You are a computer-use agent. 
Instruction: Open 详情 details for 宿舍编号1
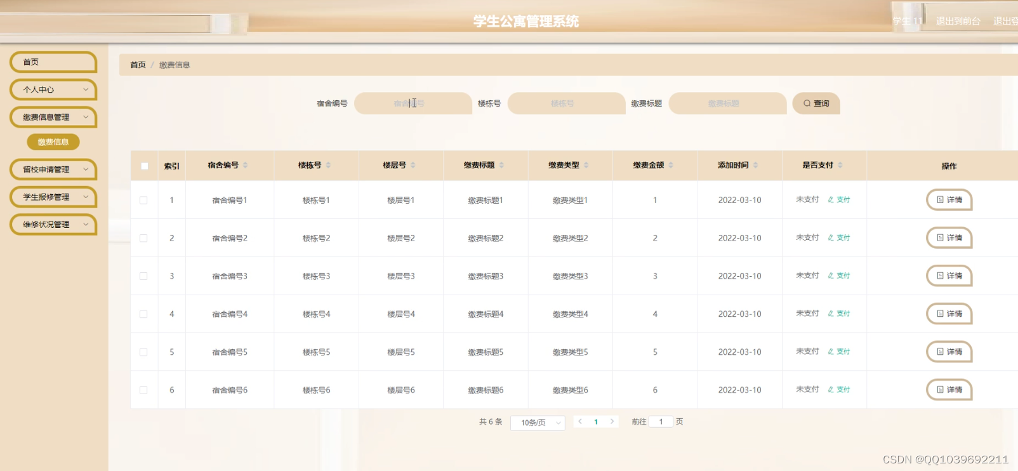tap(949, 200)
